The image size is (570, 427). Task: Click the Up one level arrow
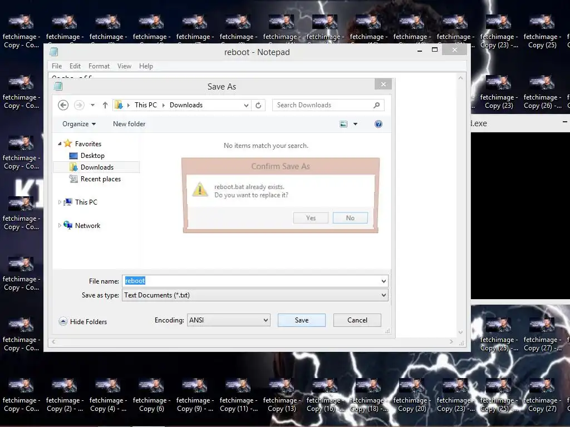[x=105, y=105]
